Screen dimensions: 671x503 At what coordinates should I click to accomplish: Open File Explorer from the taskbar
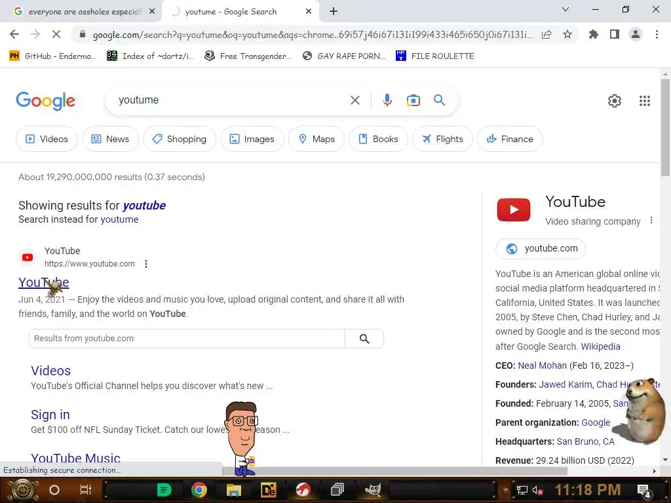[x=234, y=490]
